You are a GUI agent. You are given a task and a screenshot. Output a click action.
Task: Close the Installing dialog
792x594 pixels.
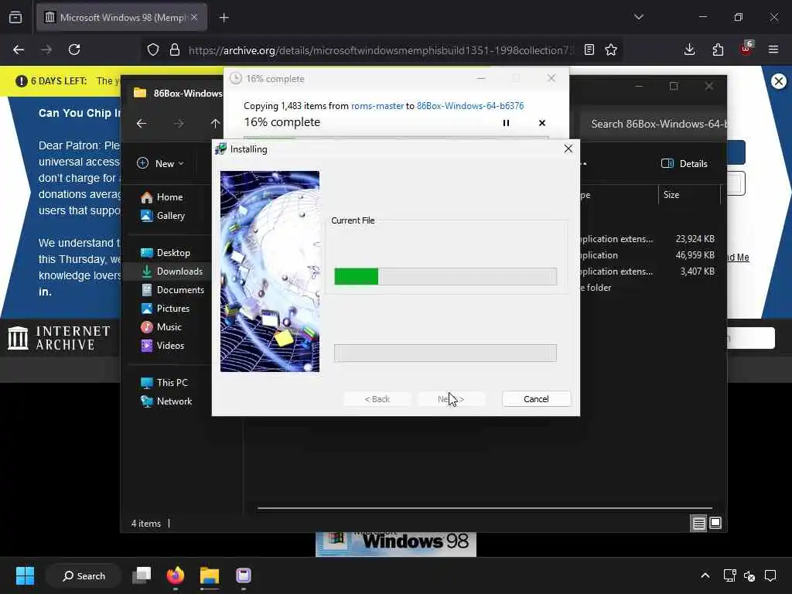[568, 148]
